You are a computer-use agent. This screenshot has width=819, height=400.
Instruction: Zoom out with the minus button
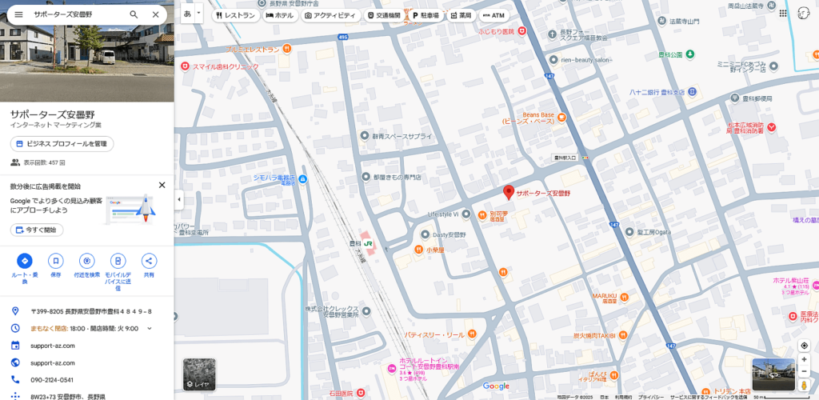[x=804, y=372]
